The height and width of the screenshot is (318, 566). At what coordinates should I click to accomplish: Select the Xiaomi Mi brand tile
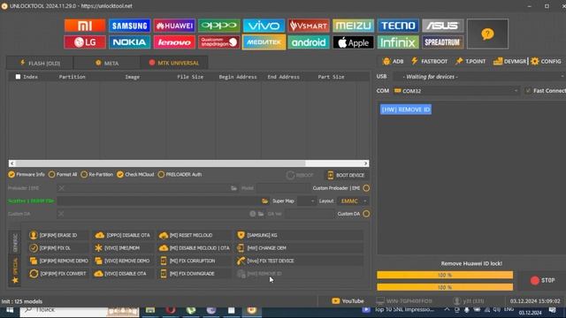point(85,26)
